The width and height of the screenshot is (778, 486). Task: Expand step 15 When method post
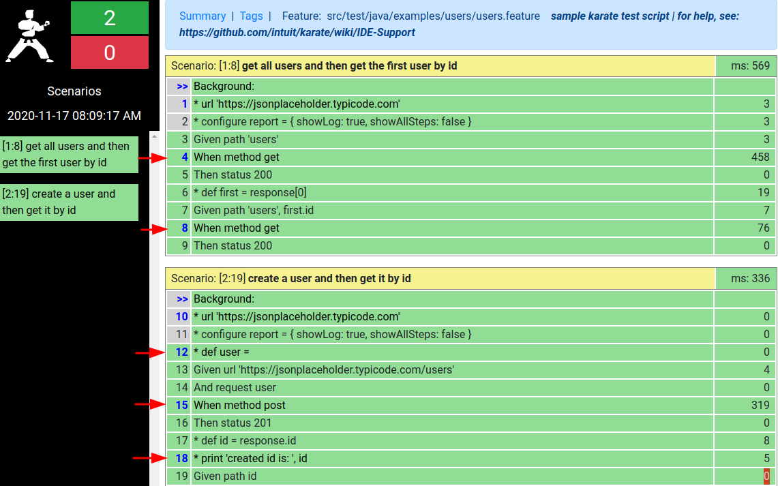tap(239, 406)
